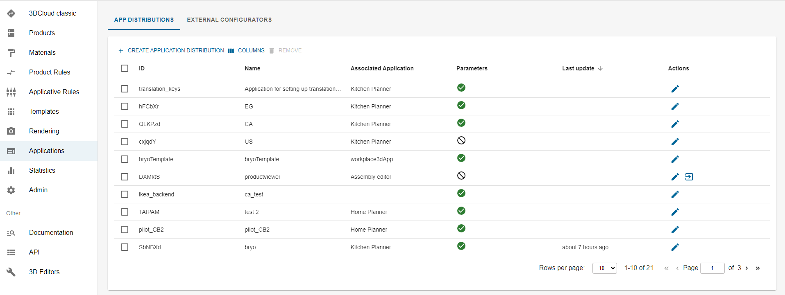Edit the pilot_CB2 row with pencil icon
785x295 pixels.
click(675, 230)
